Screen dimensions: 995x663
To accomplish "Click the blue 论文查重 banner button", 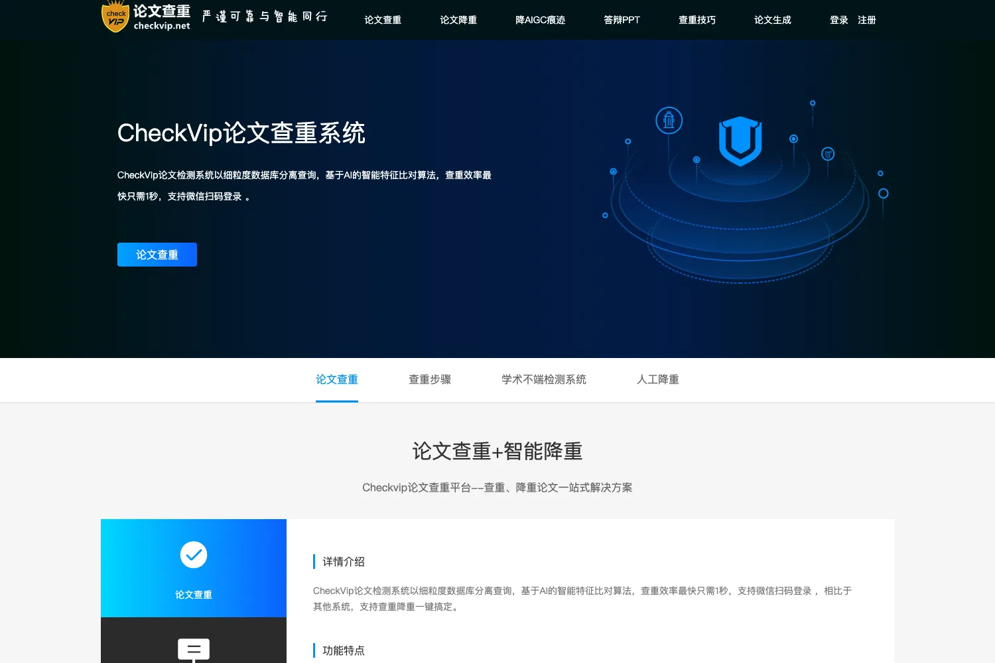I will [157, 255].
